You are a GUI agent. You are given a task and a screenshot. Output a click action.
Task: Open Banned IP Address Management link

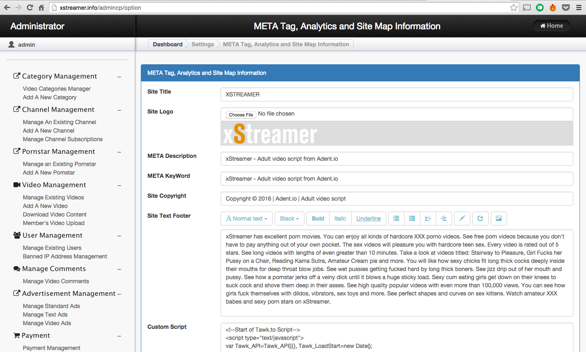(65, 256)
